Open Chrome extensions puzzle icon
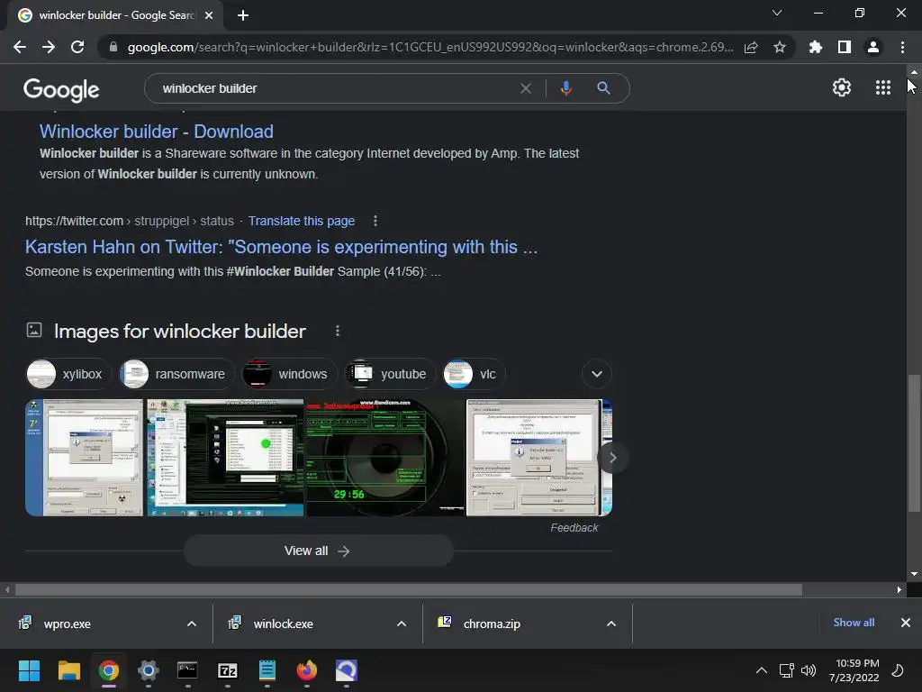Viewport: 922px width, 692px height. click(816, 47)
